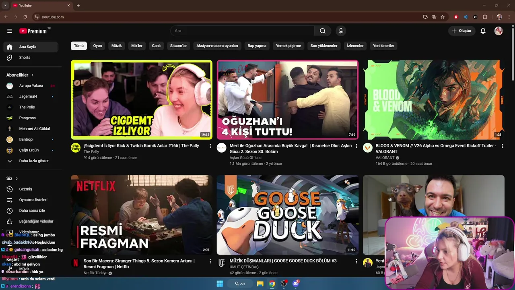Expand the Abonelikler section chevron
Image resolution: width=515 pixels, height=290 pixels.
33,75
